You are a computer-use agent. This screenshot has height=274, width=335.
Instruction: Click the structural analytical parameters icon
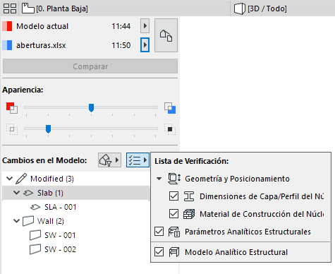(174, 232)
